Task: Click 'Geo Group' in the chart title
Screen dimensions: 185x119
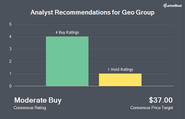Action: pyautogui.click(x=138, y=13)
